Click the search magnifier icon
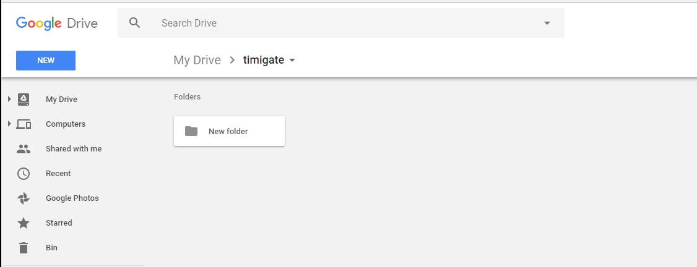The image size is (697, 267). tap(134, 23)
